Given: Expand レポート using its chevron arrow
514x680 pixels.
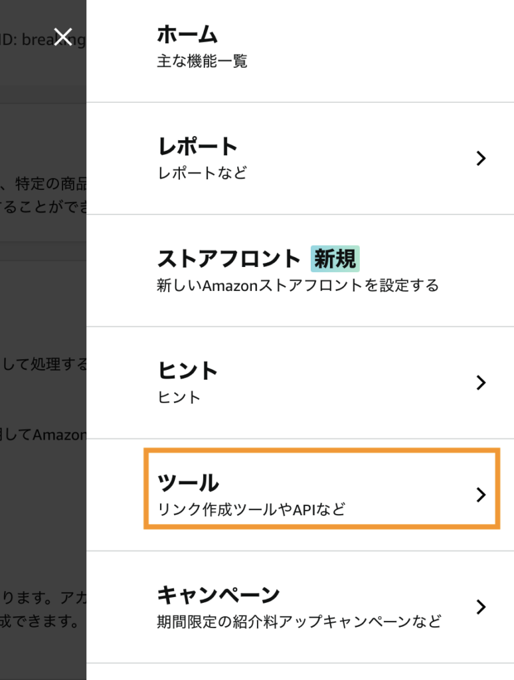Looking at the screenshot, I should 481,158.
